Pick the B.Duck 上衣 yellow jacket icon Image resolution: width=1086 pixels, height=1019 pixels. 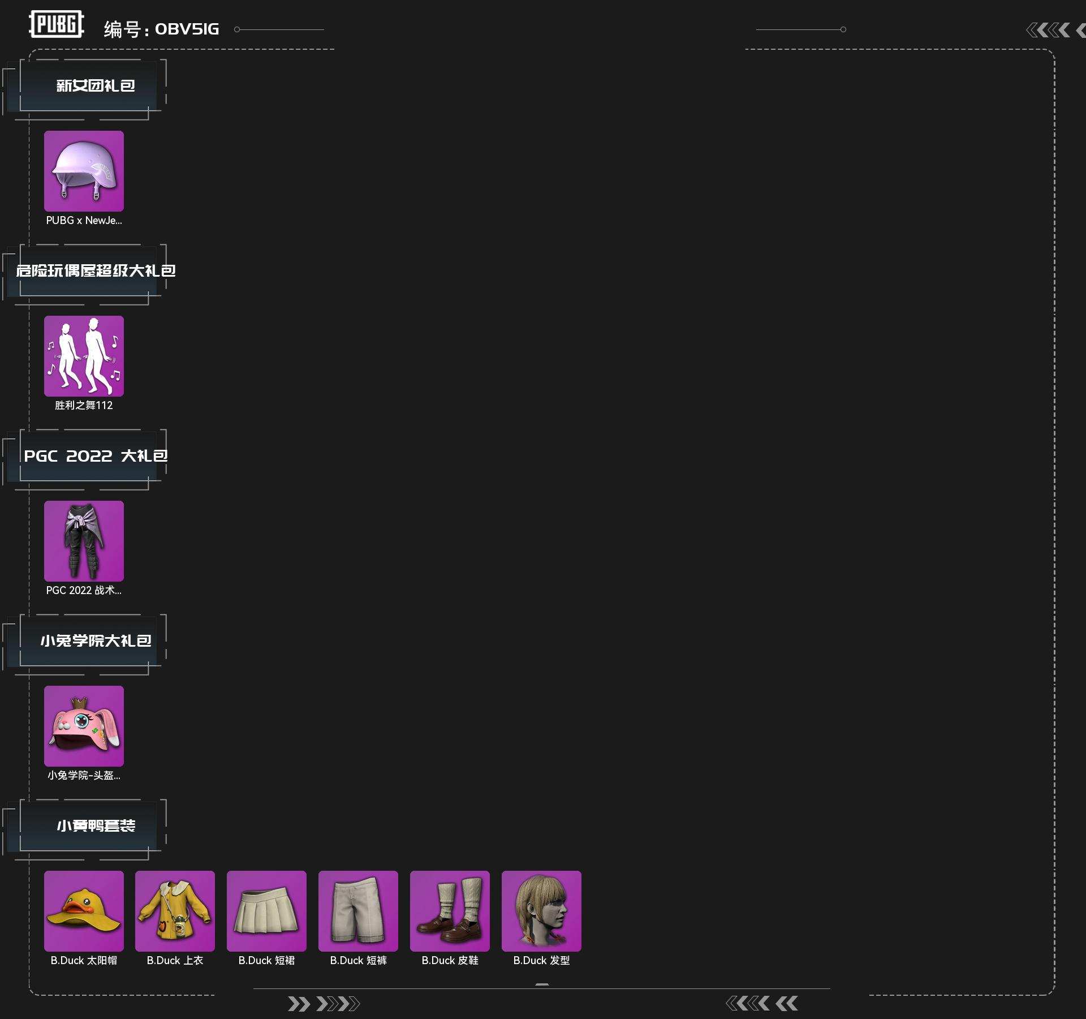175,911
